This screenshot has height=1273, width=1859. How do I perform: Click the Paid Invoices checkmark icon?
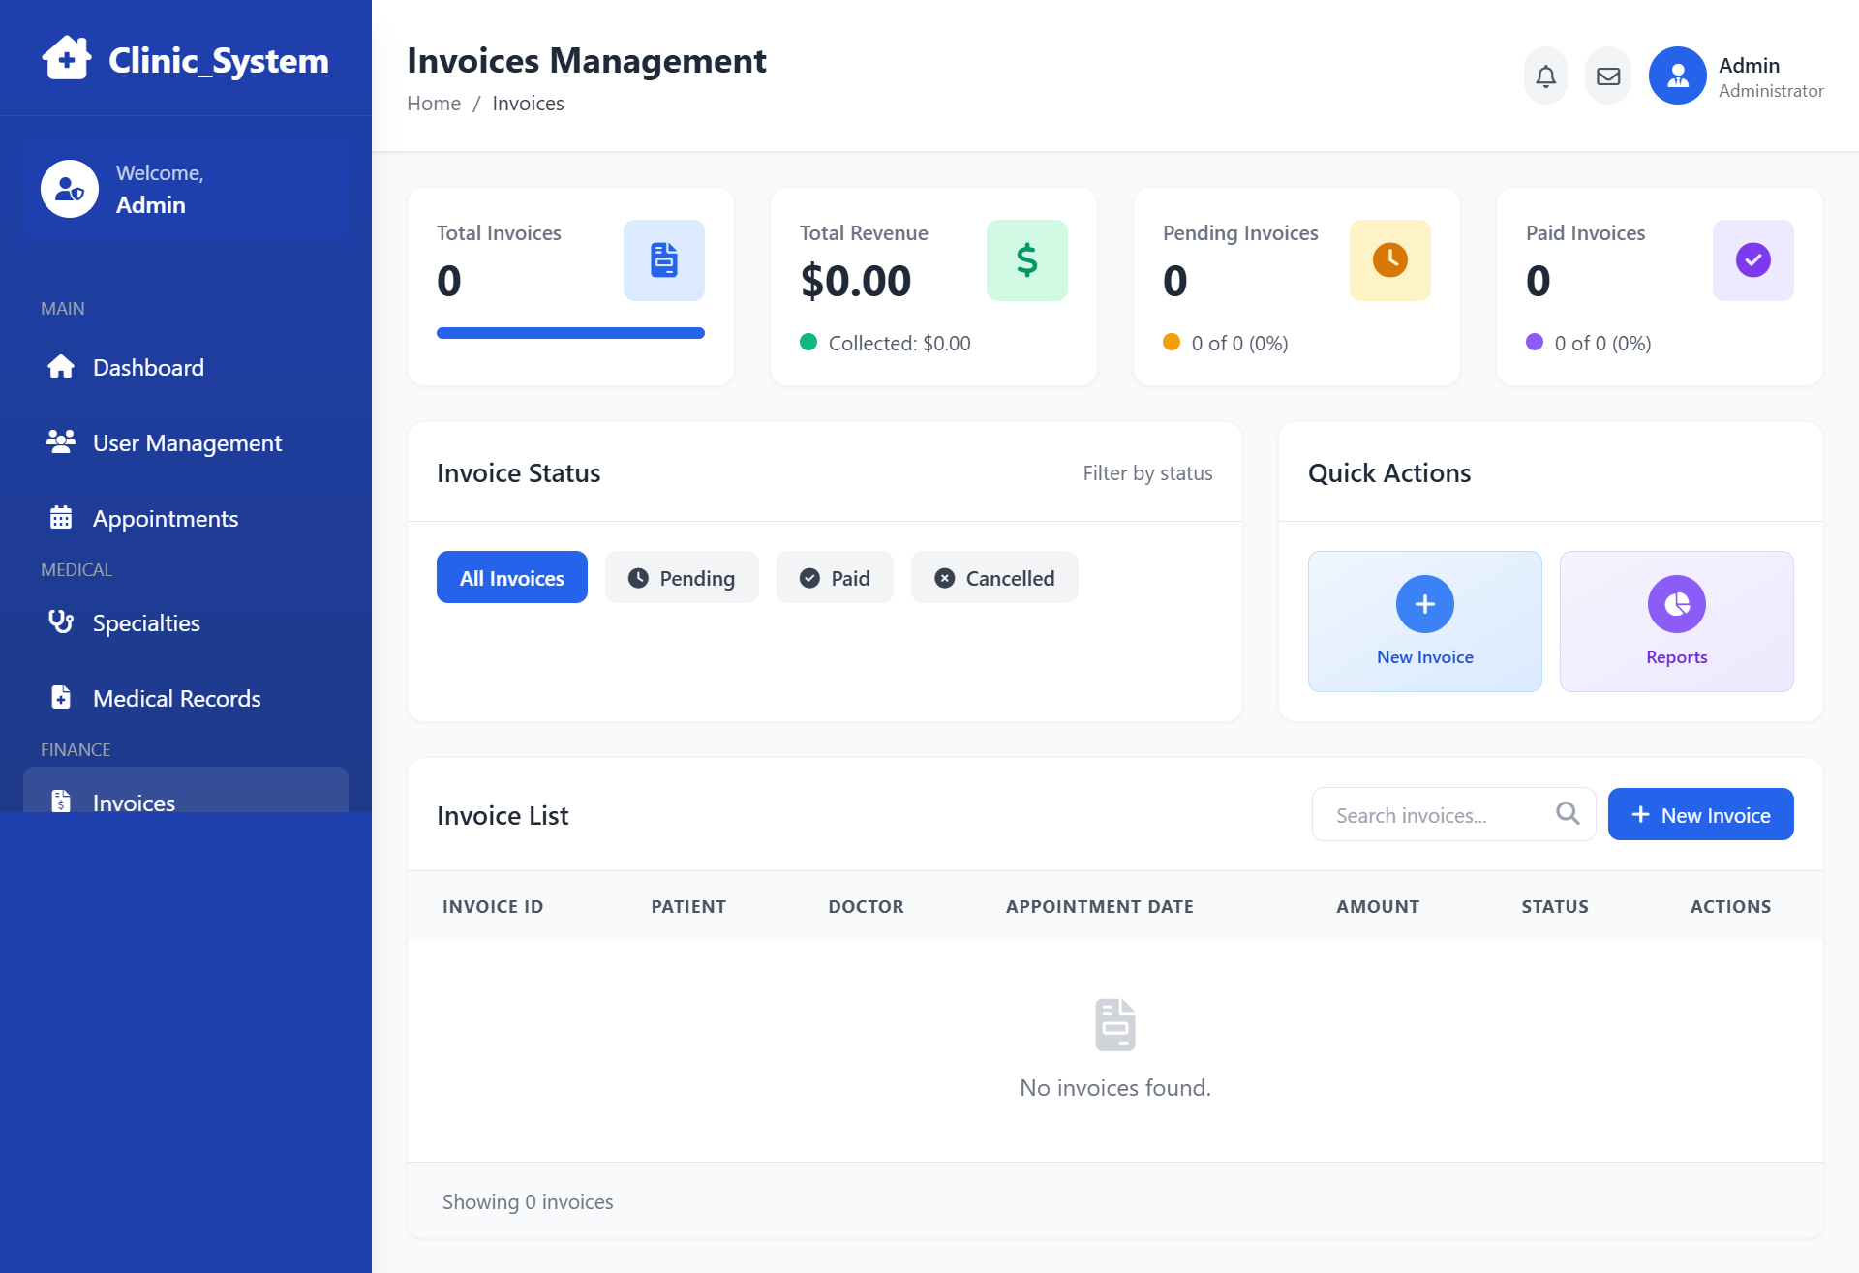[x=1752, y=260]
